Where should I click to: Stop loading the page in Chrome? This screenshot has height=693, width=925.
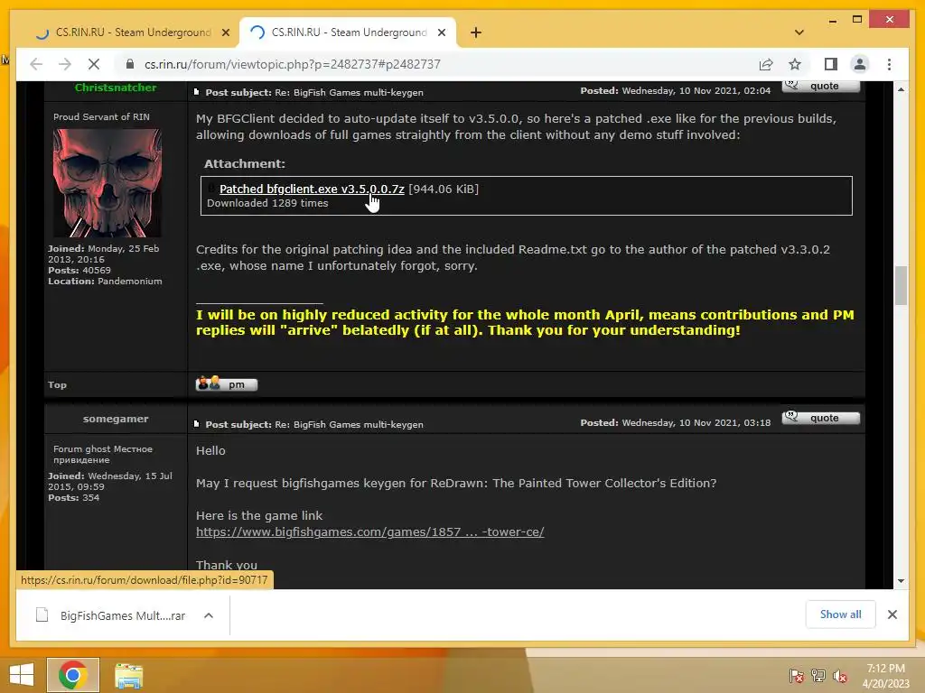click(93, 64)
